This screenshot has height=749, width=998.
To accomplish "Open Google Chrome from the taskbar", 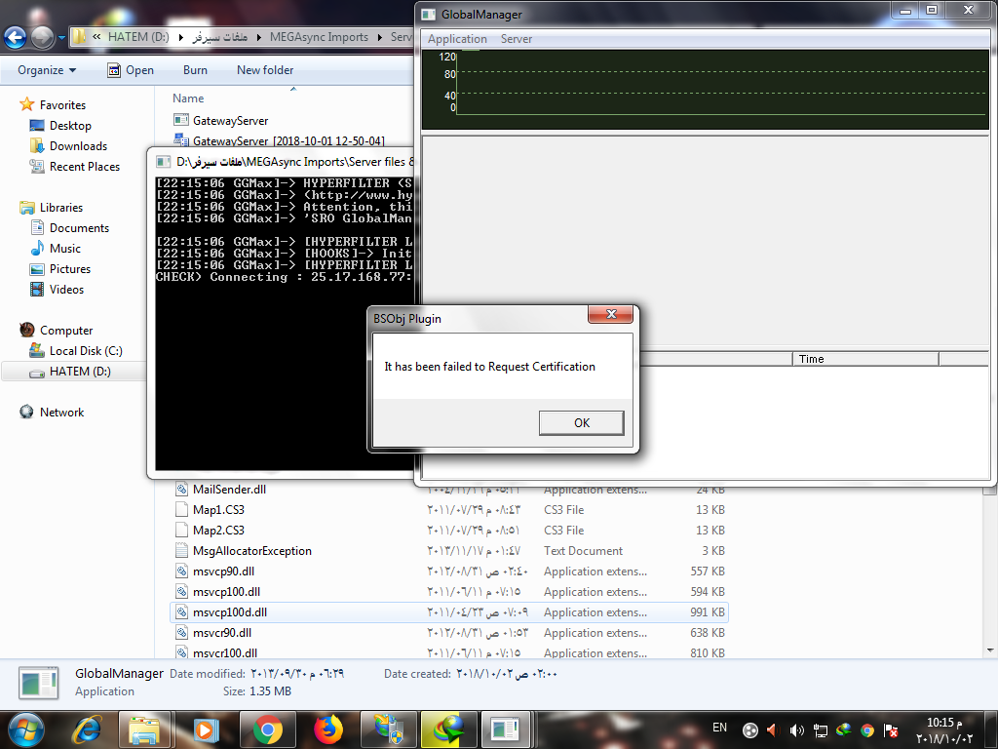I will tap(267, 729).
